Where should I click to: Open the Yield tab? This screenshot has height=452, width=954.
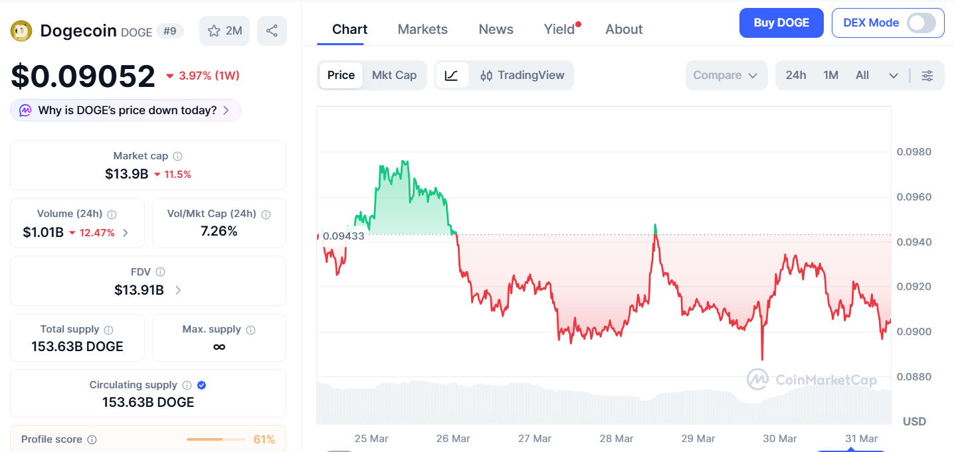(x=559, y=29)
